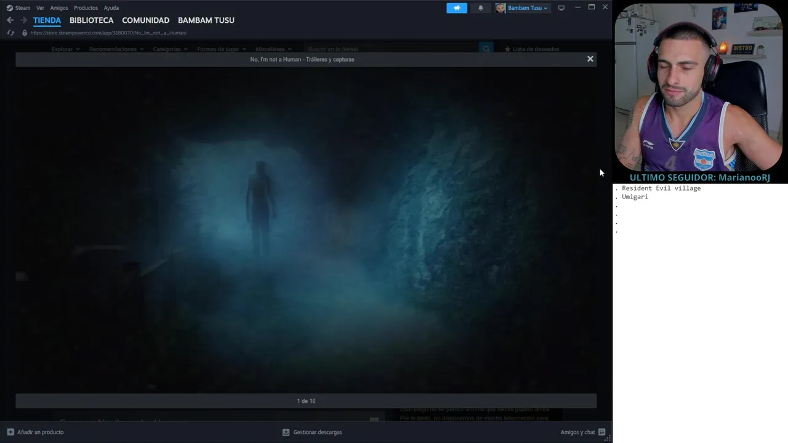Click the plus icon beside Añadir un producto

tap(10, 432)
